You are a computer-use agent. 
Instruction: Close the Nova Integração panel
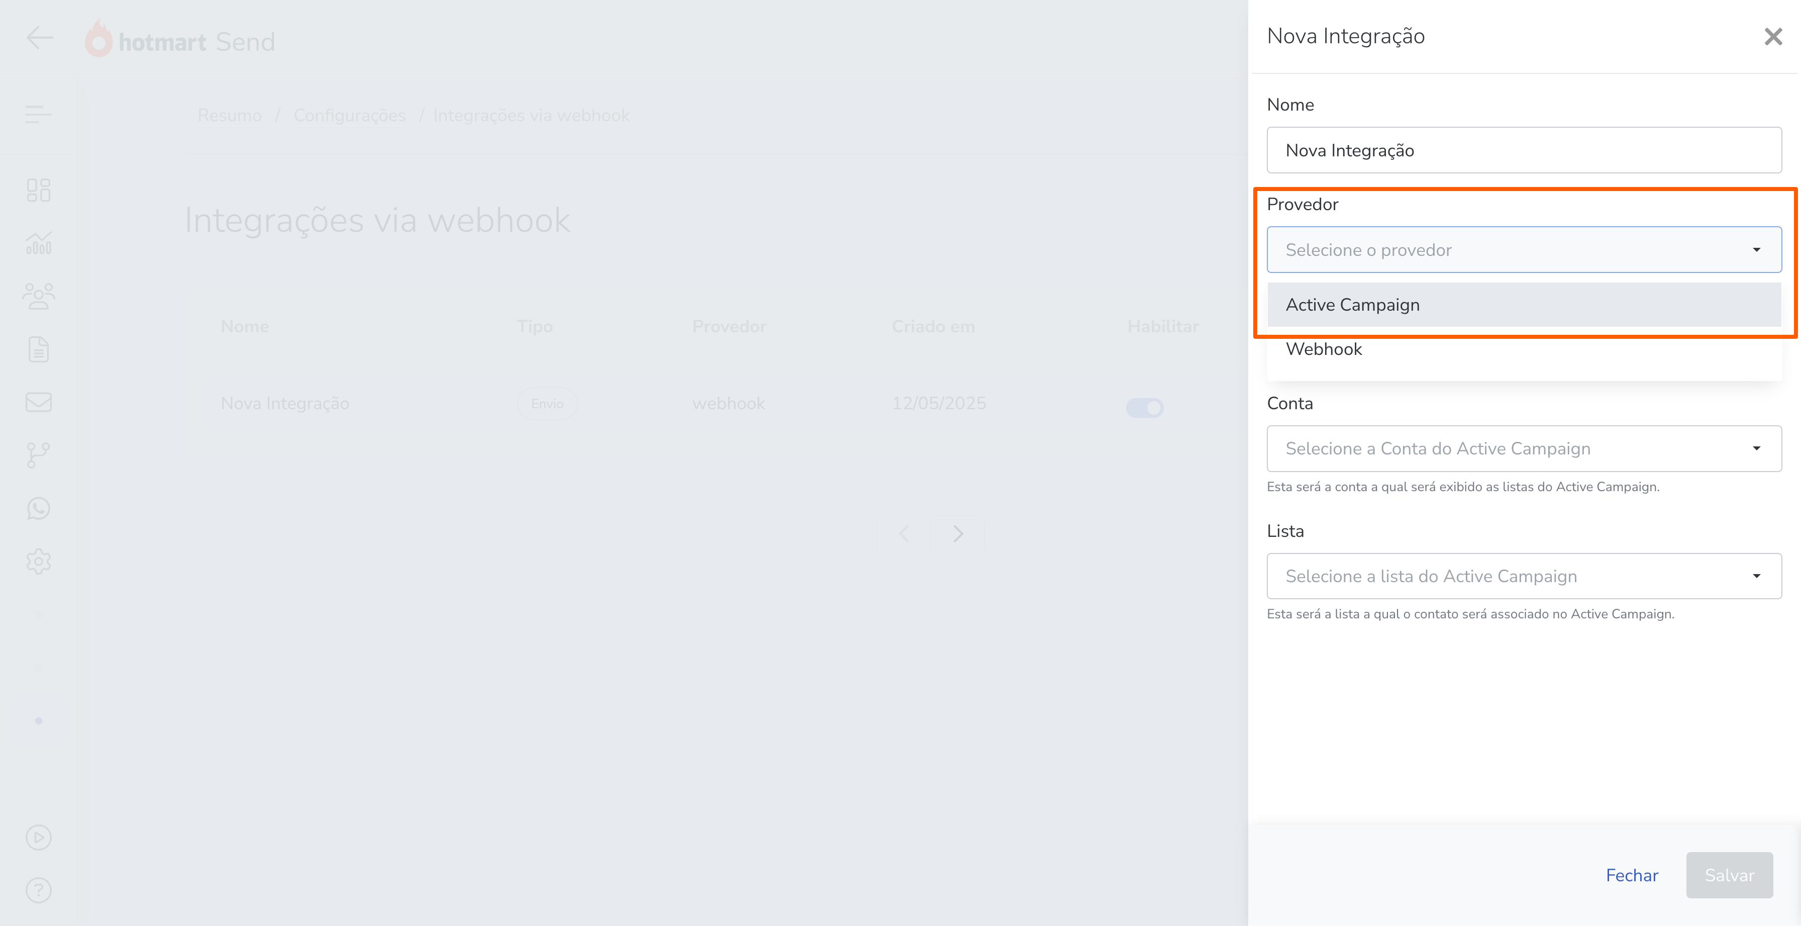point(1773,36)
